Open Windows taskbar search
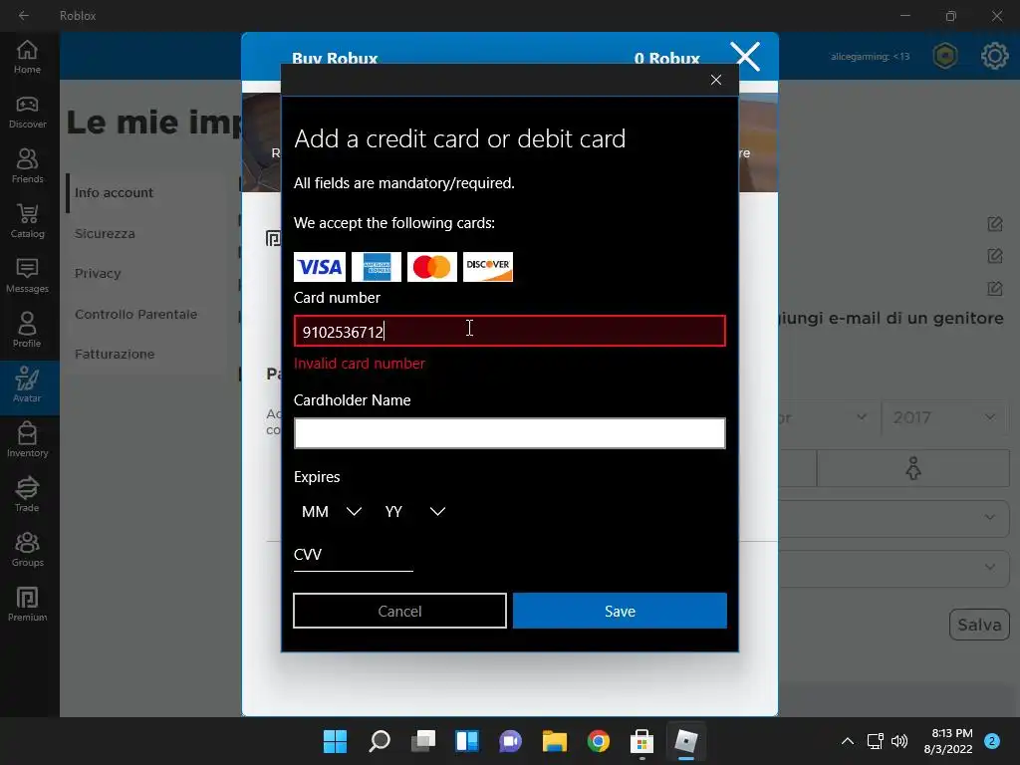 pos(380,741)
